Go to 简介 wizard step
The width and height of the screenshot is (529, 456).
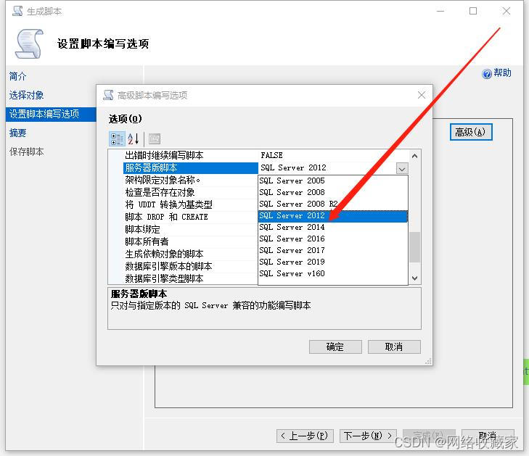(x=17, y=77)
